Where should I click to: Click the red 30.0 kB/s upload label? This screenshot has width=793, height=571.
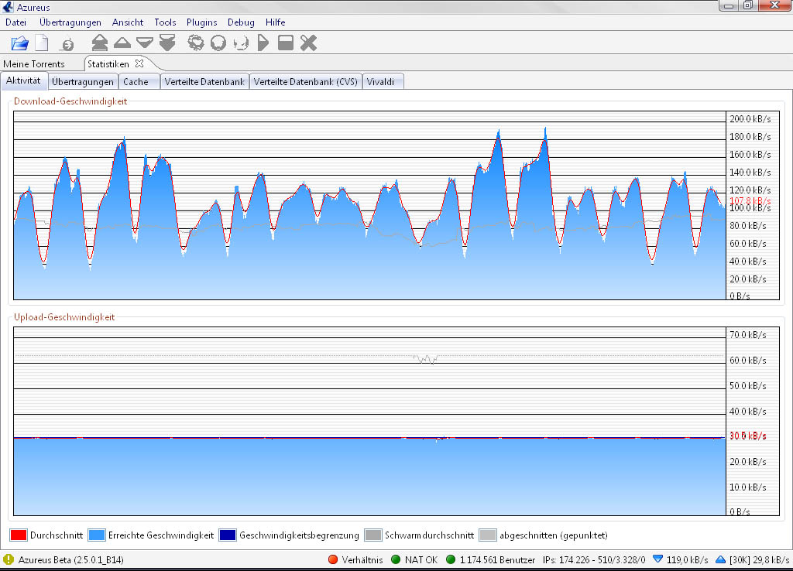pyautogui.click(x=747, y=436)
